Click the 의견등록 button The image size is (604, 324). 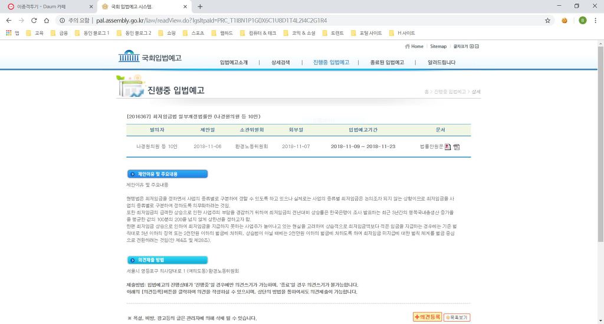427,317
